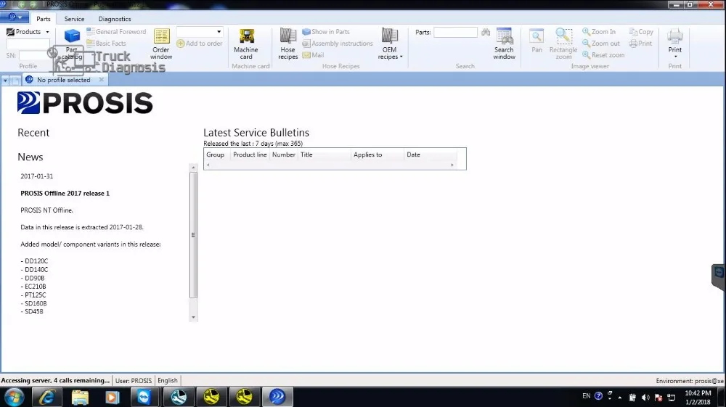Image resolution: width=726 pixels, height=407 pixels.
Task: Open TeamViewer from the taskbar
Action: [x=144, y=397]
